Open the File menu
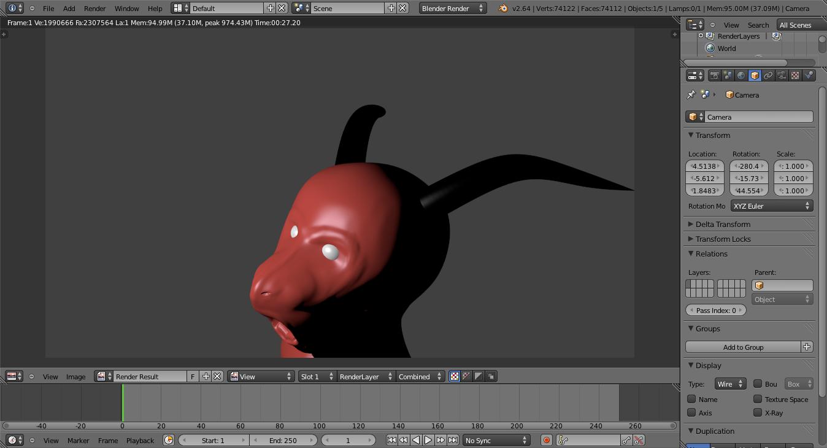 48,8
